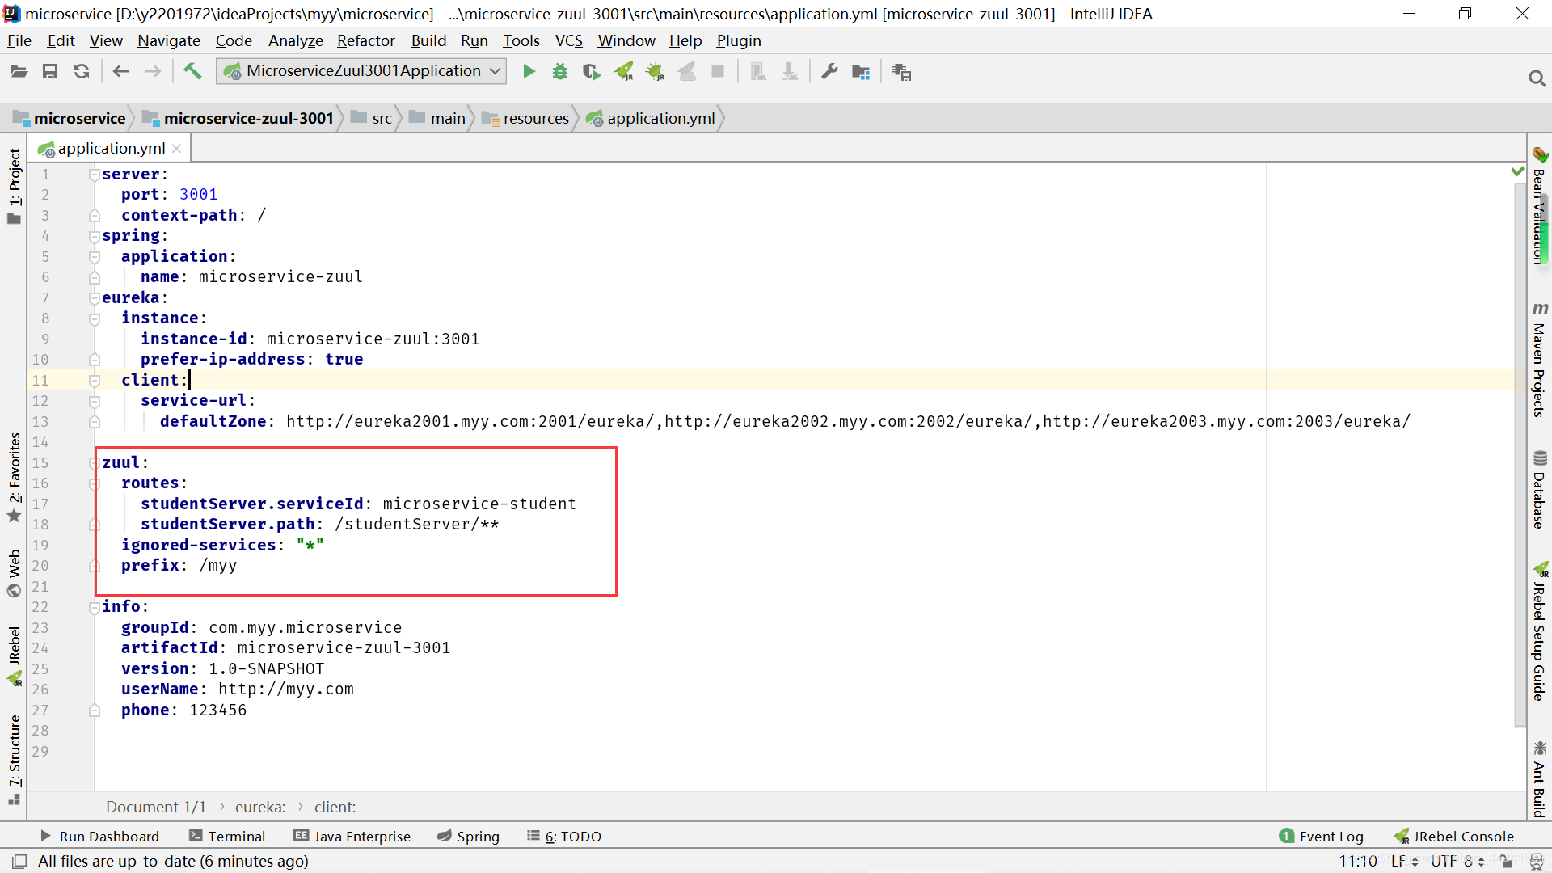The width and height of the screenshot is (1552, 873).
Task: Change the LF line separator
Action: coord(1404,861)
